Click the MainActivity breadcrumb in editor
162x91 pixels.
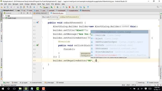pyautogui.click(x=50, y=17)
